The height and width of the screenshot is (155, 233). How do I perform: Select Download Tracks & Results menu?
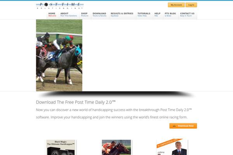99,15
